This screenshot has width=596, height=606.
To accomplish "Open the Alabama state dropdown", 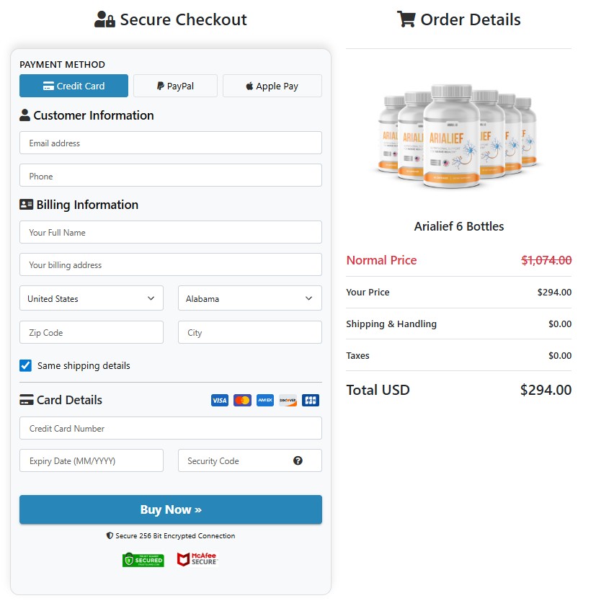I will point(249,298).
